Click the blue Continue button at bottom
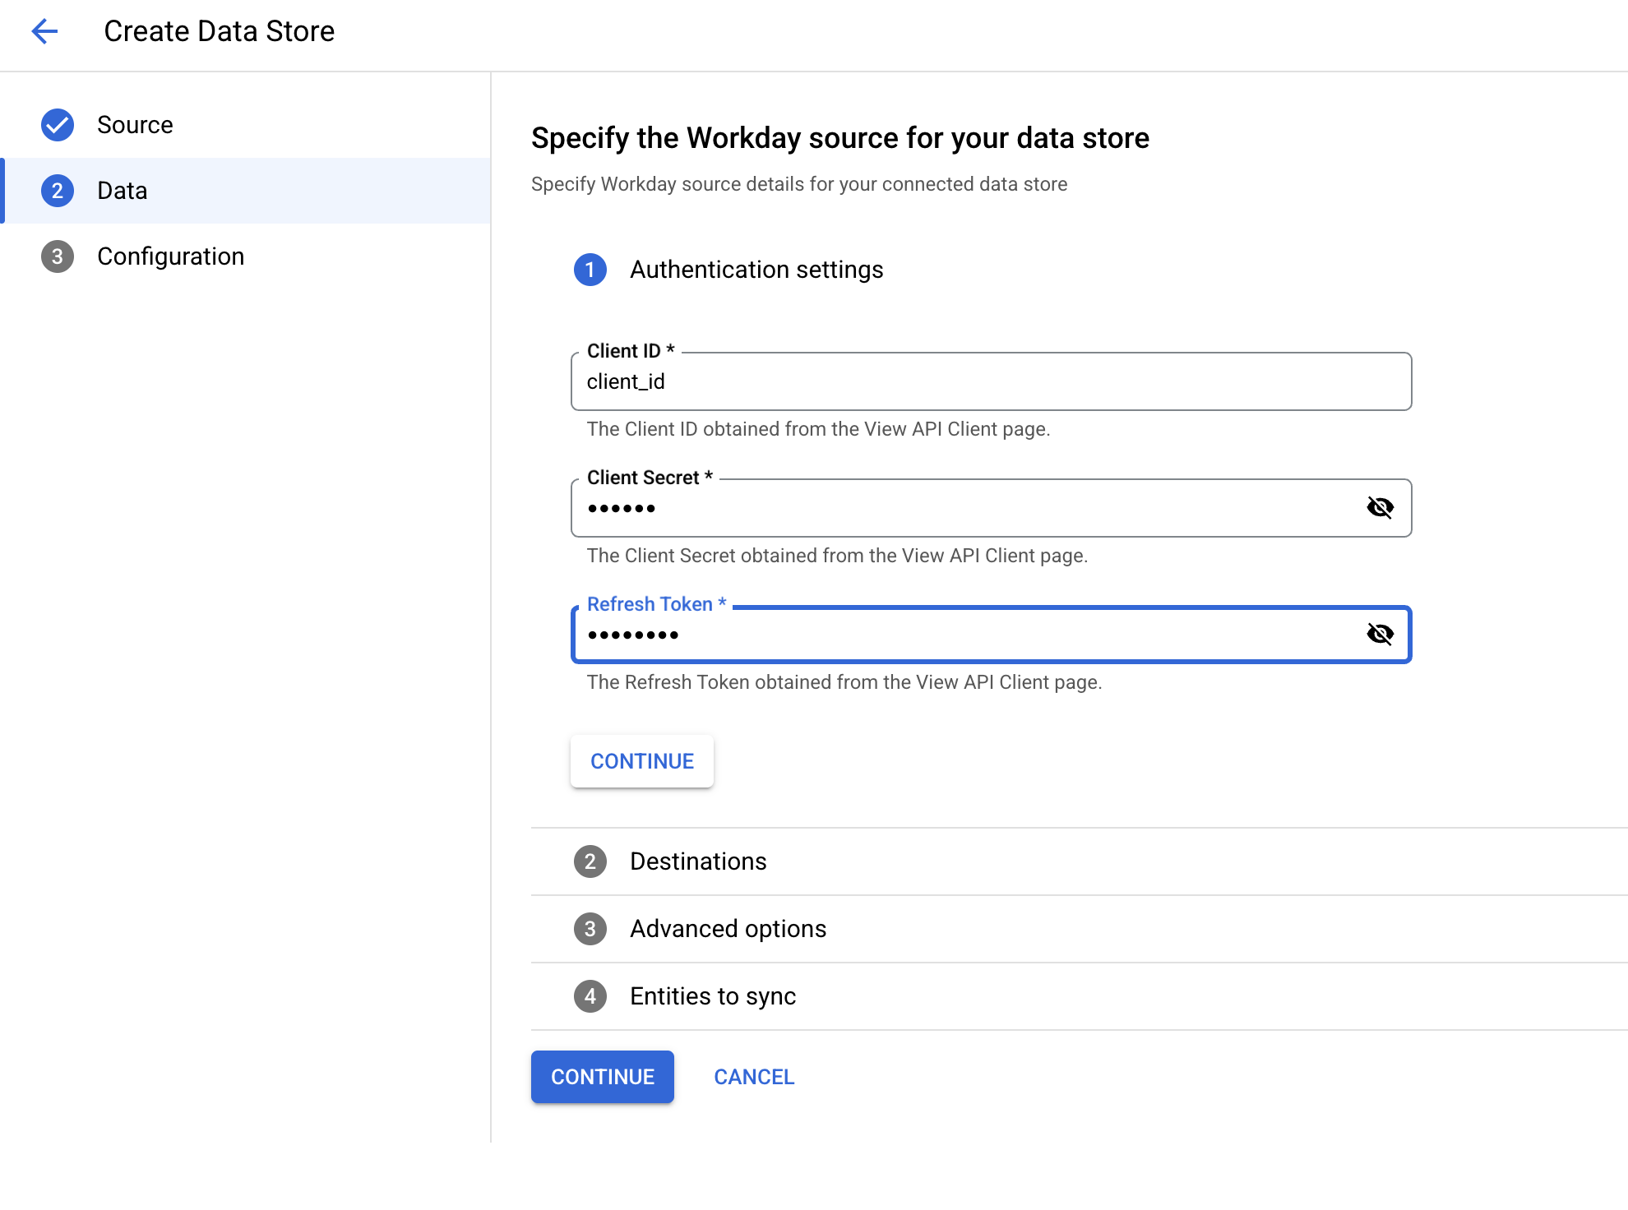The image size is (1628, 1210). (603, 1077)
